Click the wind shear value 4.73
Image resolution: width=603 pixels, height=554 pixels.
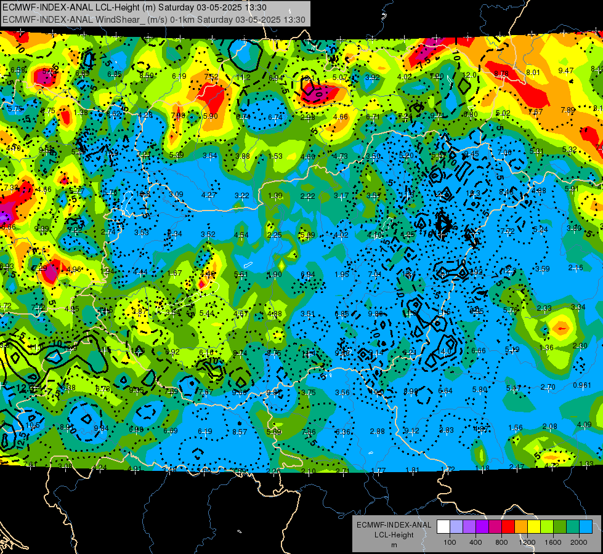pos(341,156)
